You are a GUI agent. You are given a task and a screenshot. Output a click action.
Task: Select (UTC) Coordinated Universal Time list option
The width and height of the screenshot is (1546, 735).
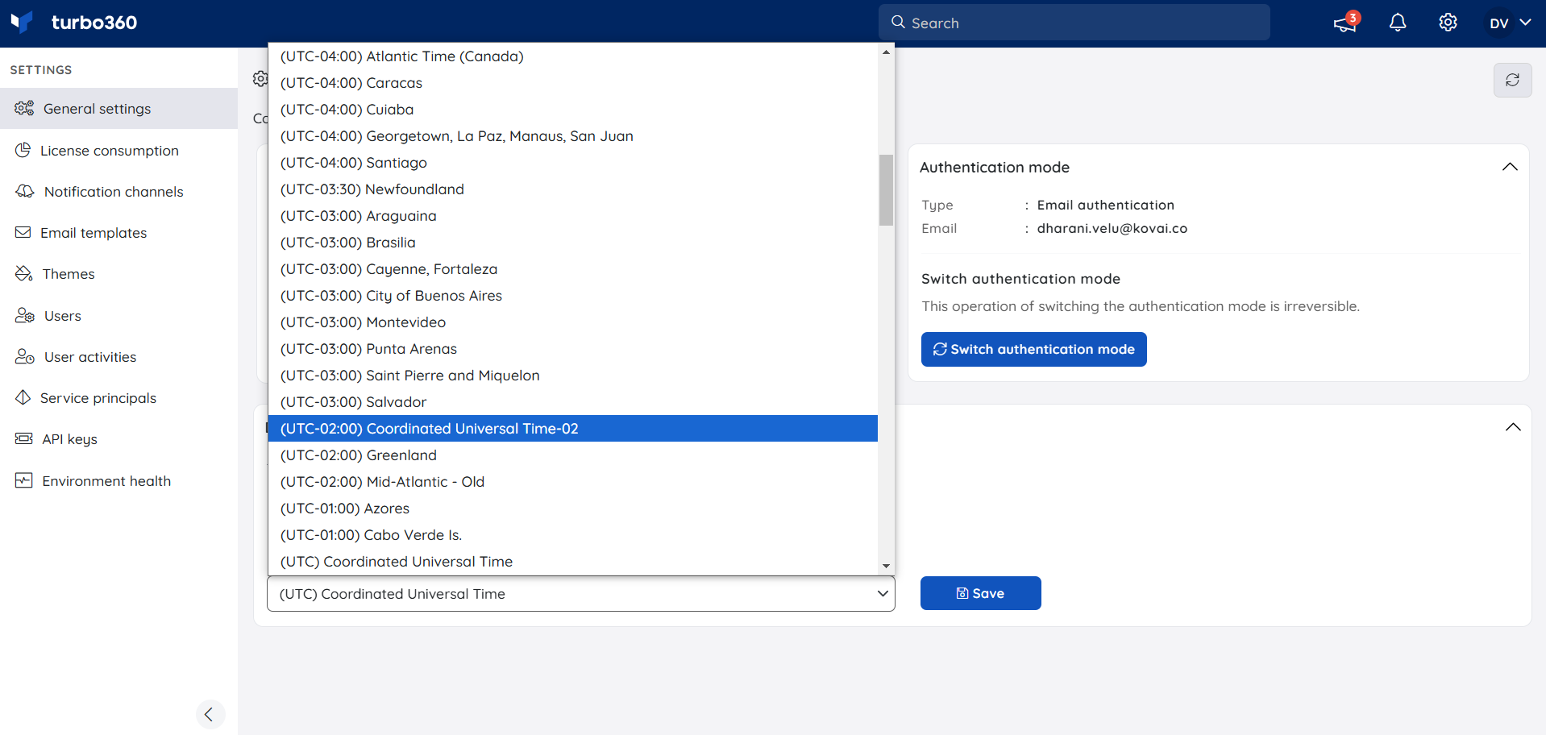[x=572, y=562]
